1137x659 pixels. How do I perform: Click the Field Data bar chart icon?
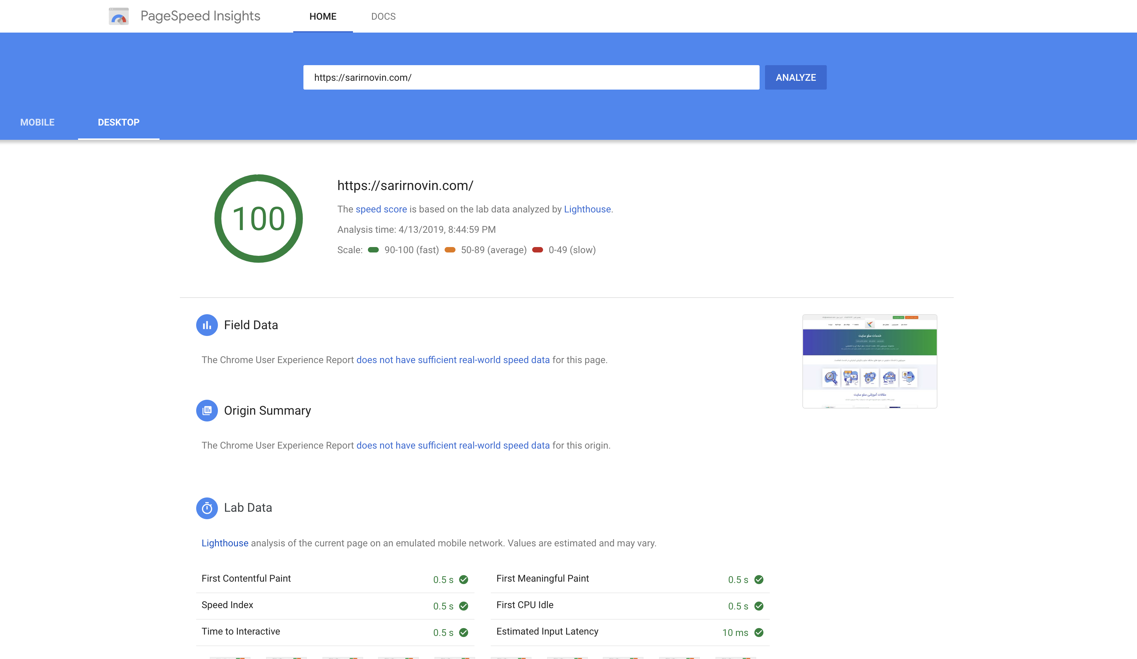[207, 325]
